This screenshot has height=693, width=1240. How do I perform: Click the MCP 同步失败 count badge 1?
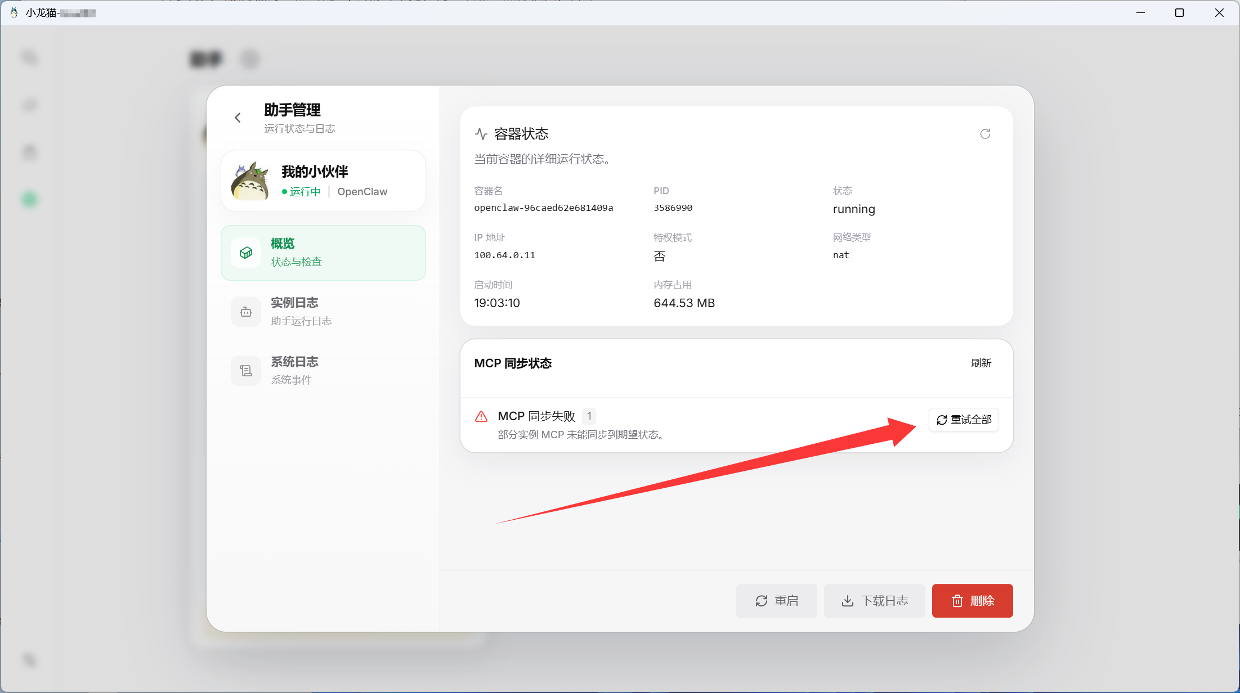tap(589, 416)
